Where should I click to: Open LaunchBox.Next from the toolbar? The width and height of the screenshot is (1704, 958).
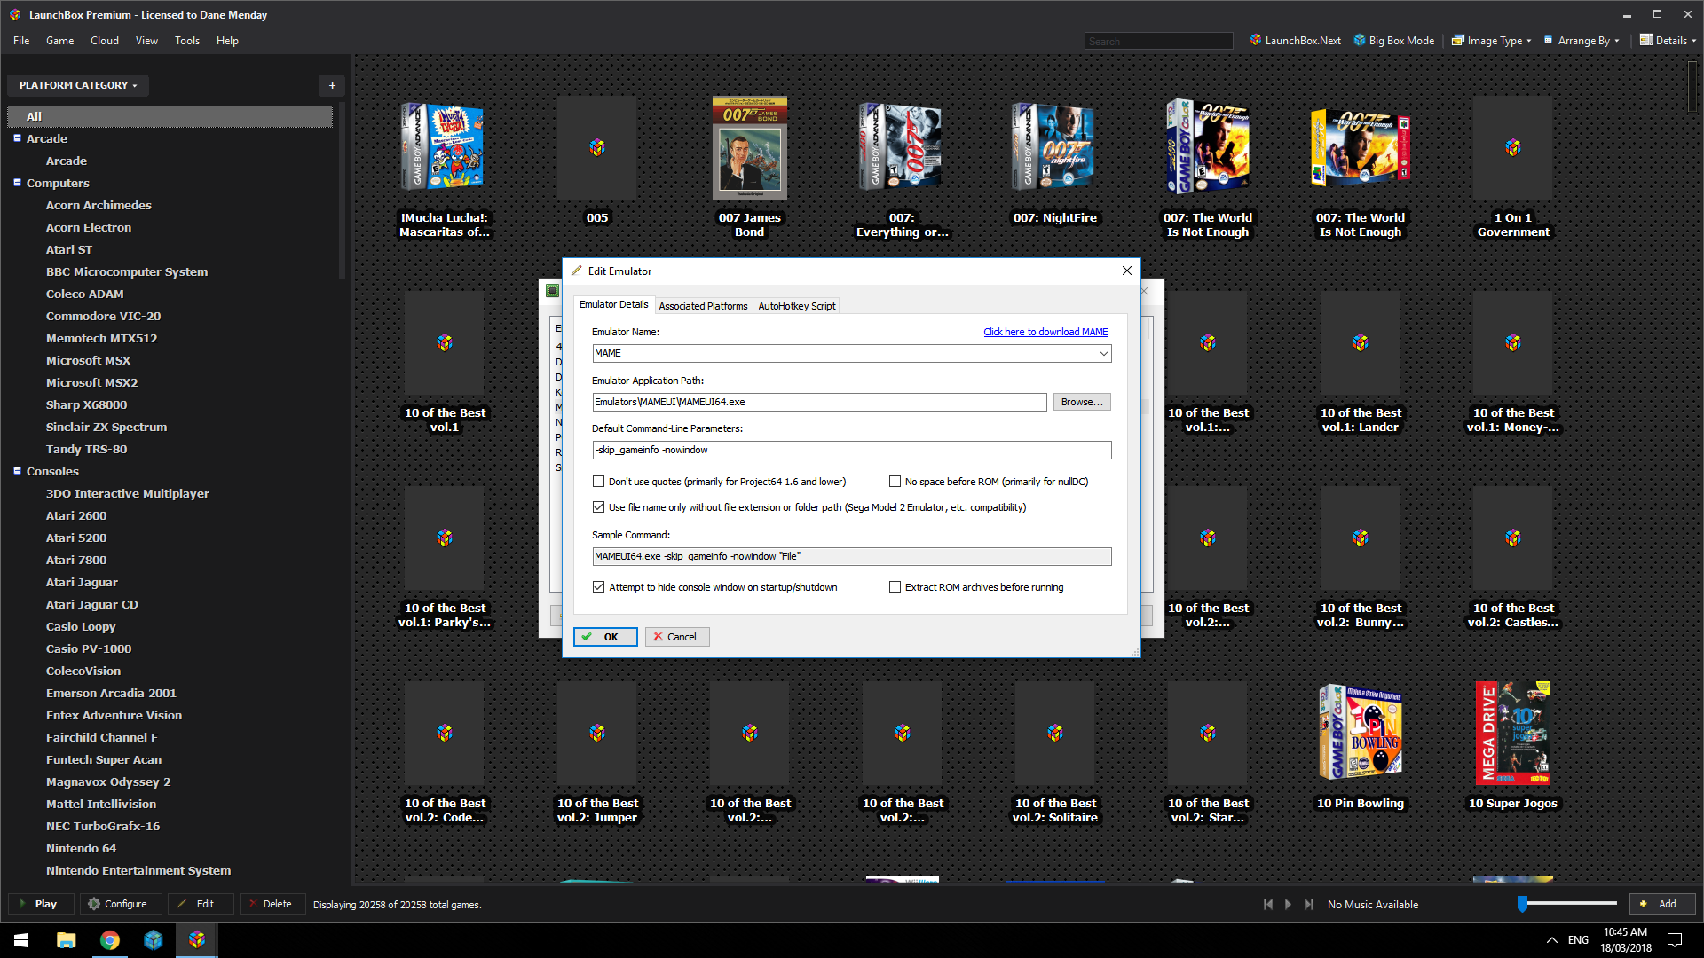[x=1295, y=41]
